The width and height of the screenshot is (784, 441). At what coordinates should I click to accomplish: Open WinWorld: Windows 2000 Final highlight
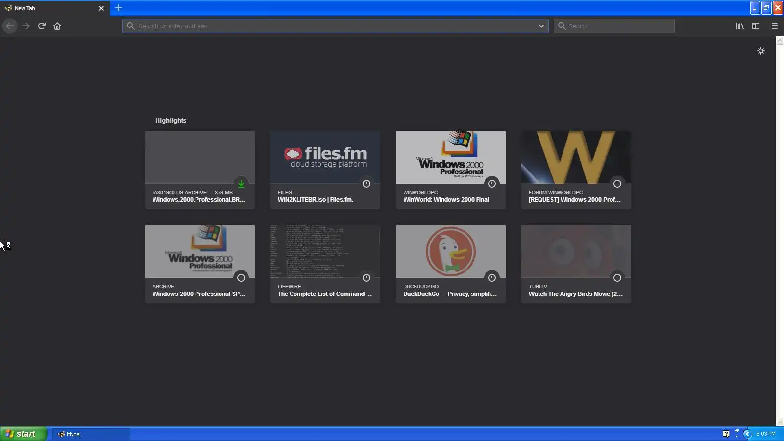[451, 170]
